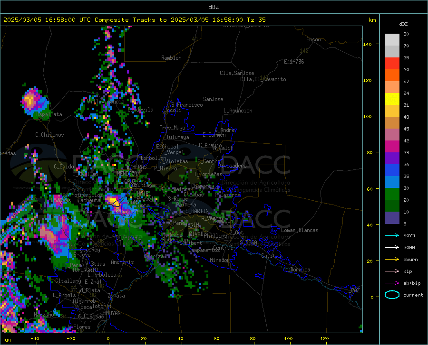Click the 'L_Asuncion' map label
This screenshot has width=428, height=345.
click(238, 111)
